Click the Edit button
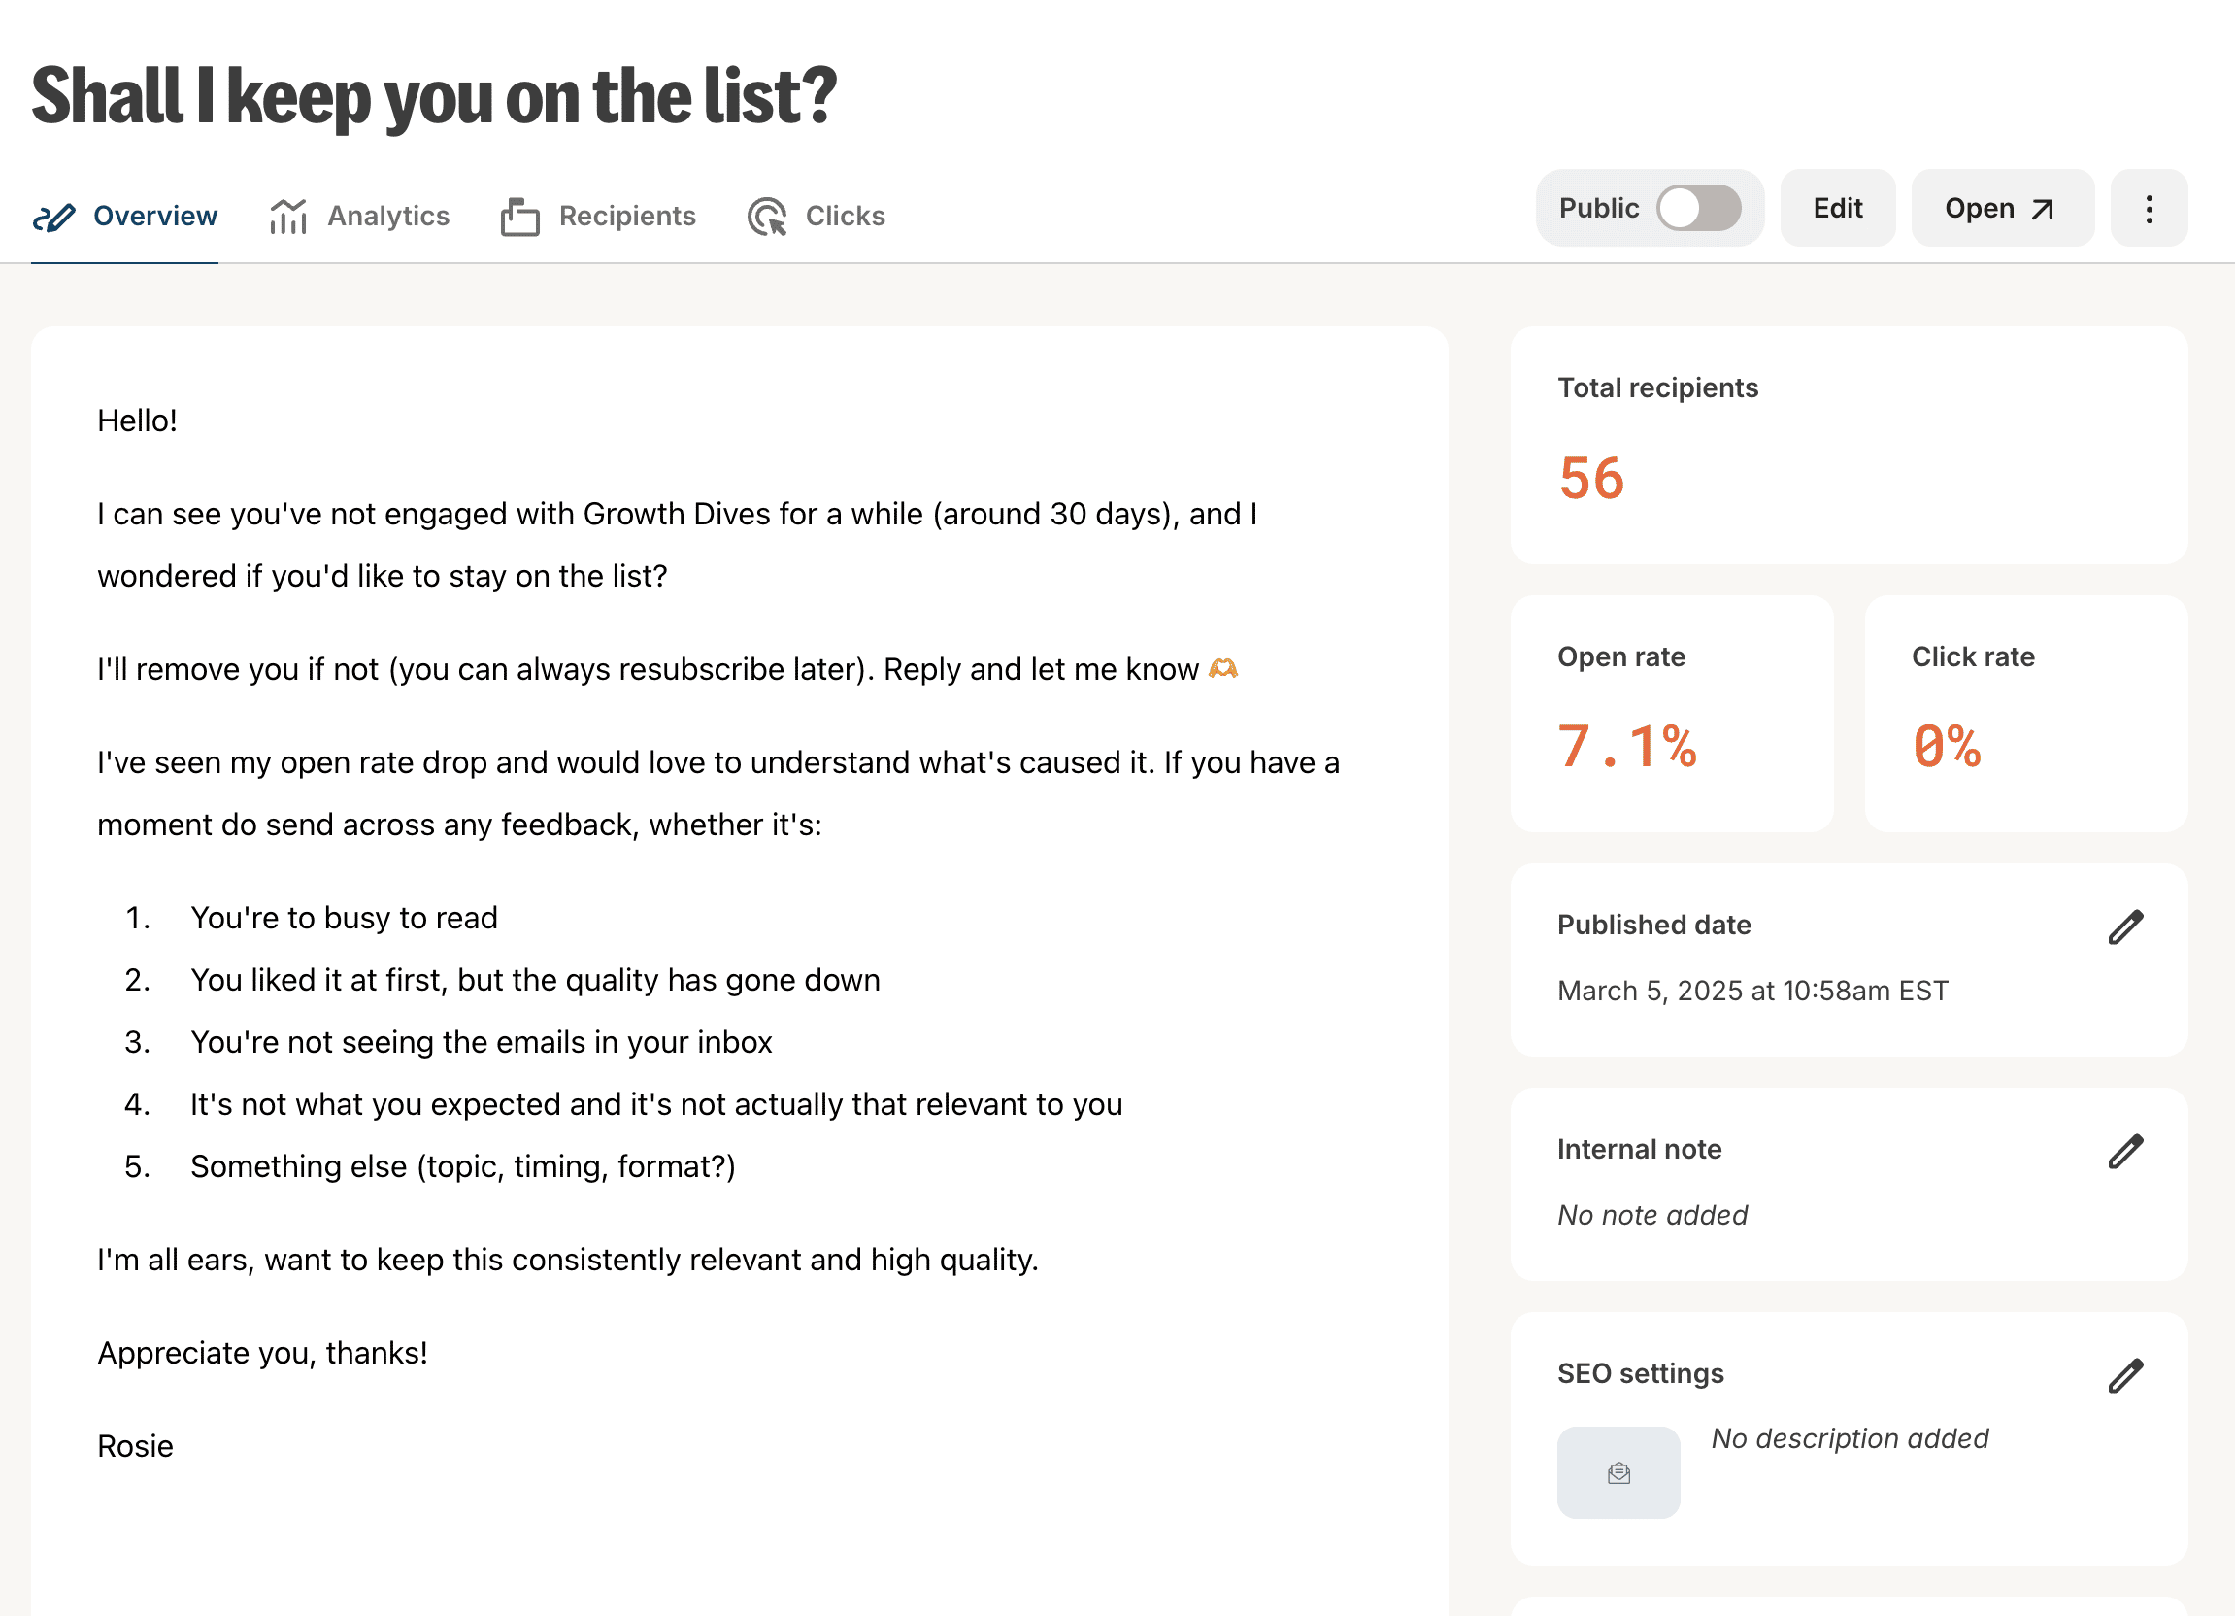This screenshot has width=2235, height=1616. [x=1838, y=208]
